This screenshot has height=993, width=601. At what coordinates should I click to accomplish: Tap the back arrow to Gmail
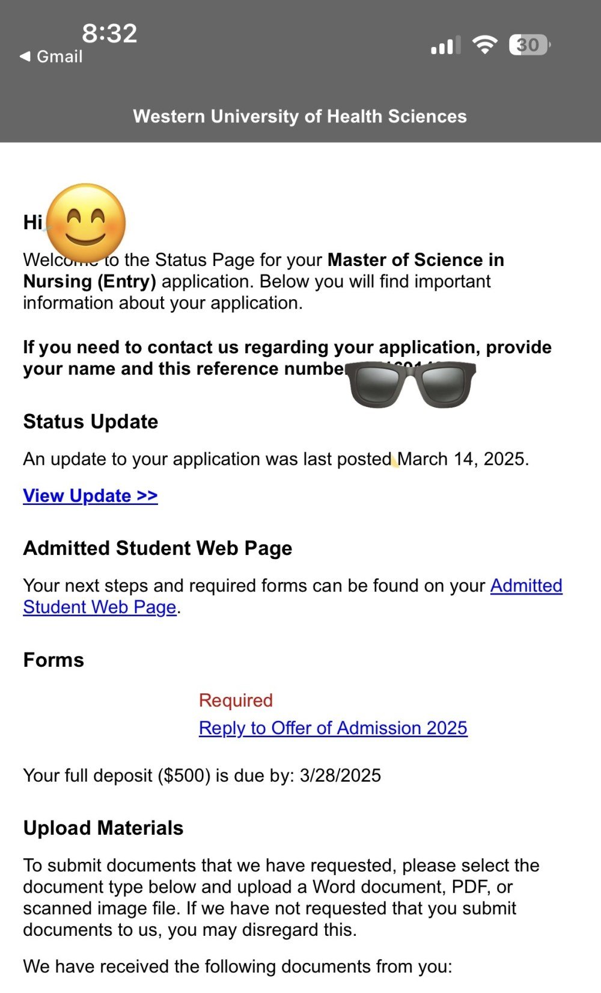pos(25,57)
